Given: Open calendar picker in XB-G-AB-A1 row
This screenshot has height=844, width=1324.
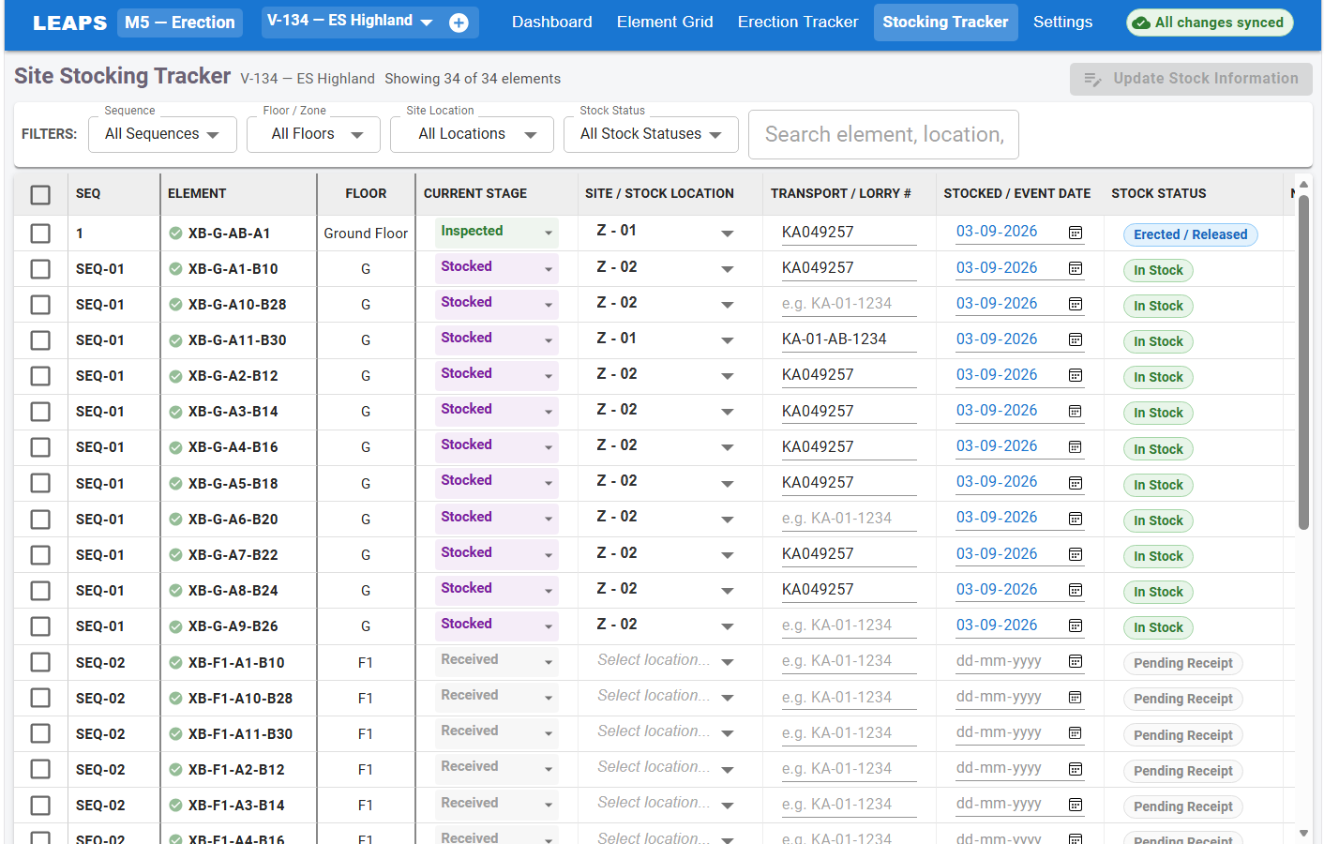Looking at the screenshot, I should coord(1076,233).
